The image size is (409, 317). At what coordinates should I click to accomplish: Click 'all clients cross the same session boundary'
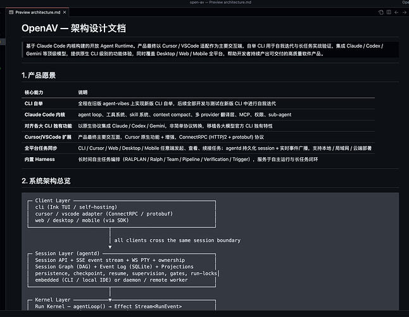(x=177, y=240)
